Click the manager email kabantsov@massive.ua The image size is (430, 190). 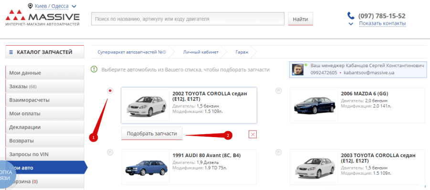369,73
